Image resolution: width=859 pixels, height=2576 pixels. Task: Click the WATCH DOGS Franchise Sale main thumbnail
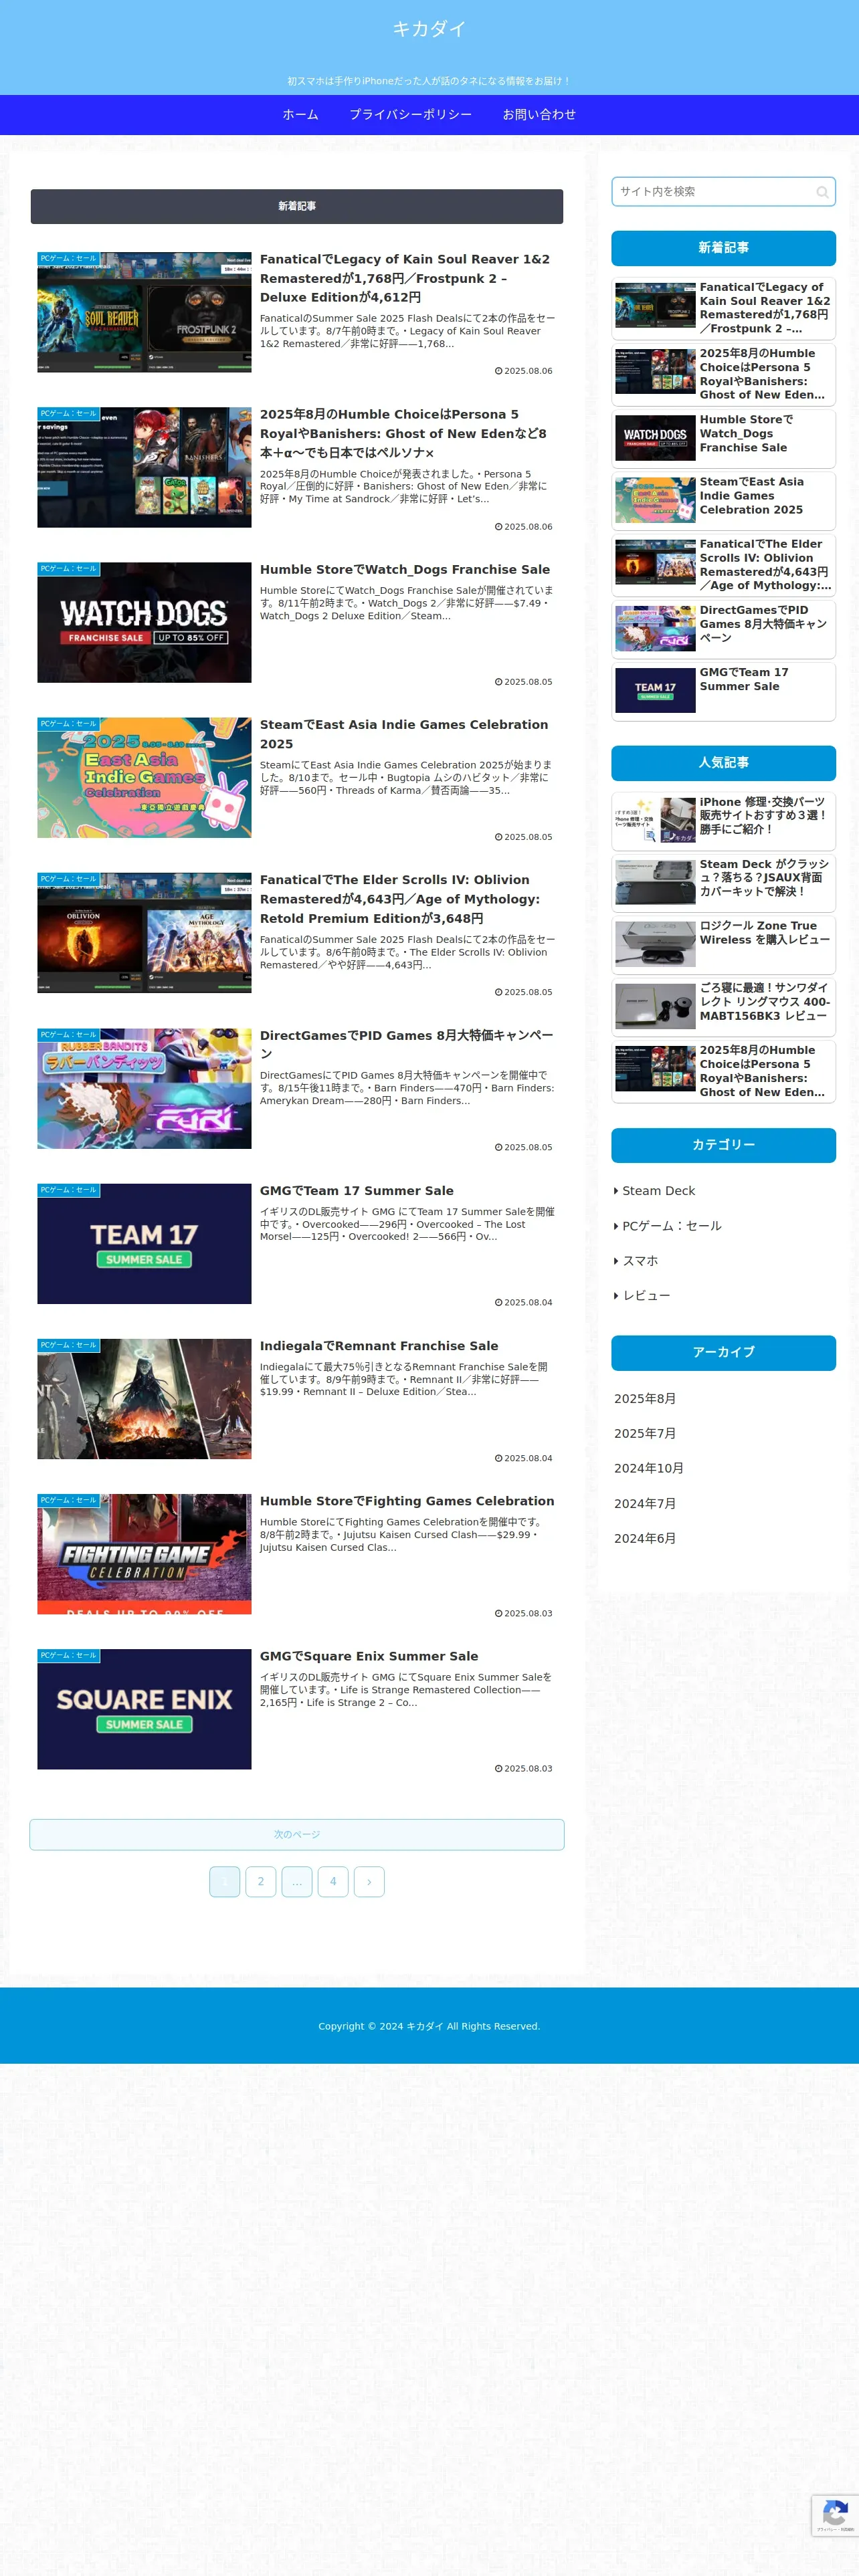click(144, 622)
